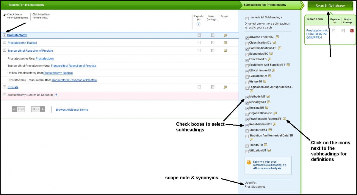357x195 pixels.
Task: Check the Economics/EC subheading box
Action: [247, 55]
